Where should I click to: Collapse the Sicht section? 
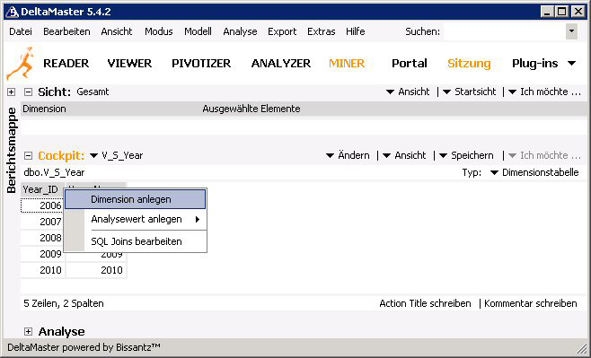point(28,92)
